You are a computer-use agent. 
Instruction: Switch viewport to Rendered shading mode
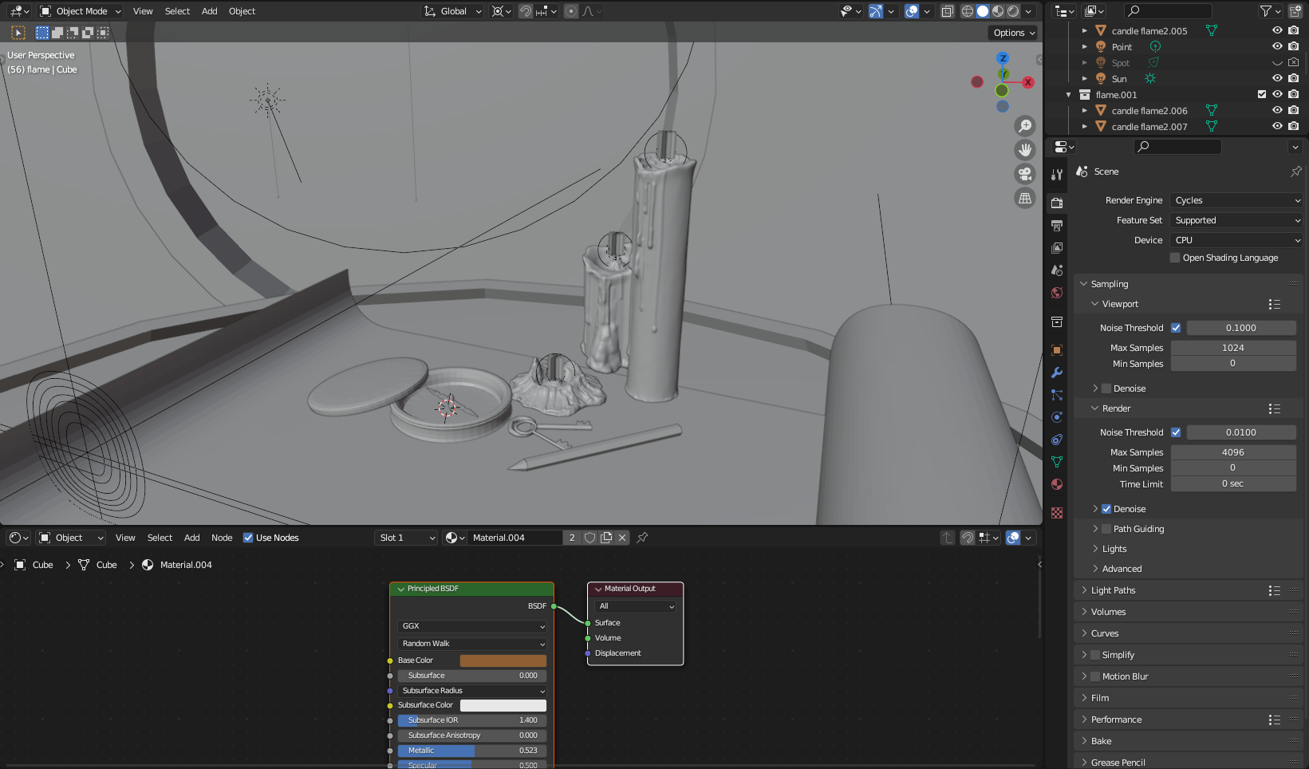[1011, 10]
